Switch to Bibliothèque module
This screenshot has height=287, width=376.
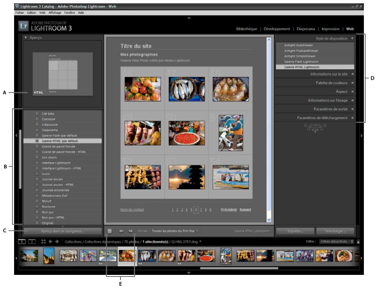coord(247,29)
